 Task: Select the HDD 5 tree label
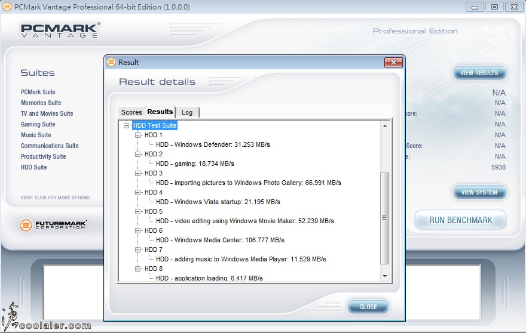[153, 211]
